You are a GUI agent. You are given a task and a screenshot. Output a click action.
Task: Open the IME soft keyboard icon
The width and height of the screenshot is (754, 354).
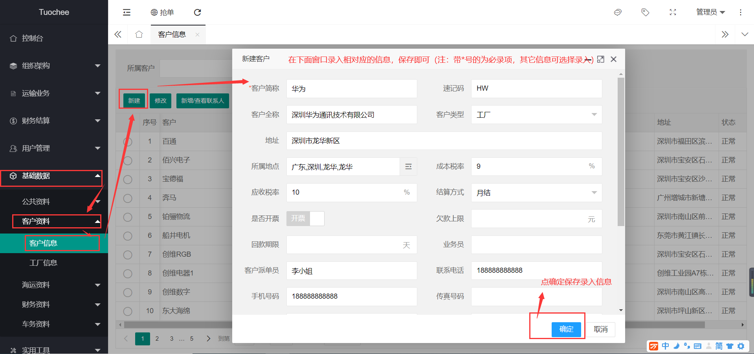coord(697,346)
